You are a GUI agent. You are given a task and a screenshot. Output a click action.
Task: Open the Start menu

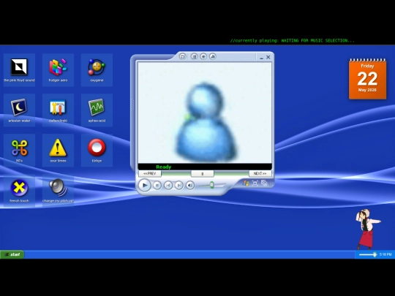12,254
